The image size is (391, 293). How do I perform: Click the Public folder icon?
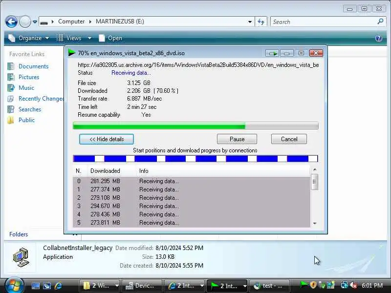[x=11, y=120]
